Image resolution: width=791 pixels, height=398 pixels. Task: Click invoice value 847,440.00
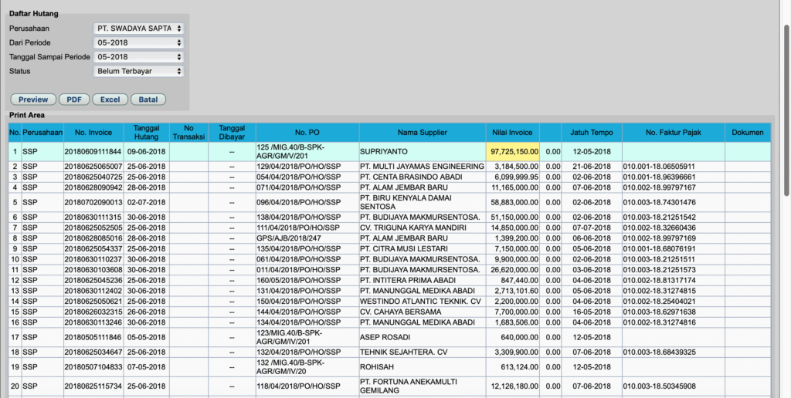(520, 280)
